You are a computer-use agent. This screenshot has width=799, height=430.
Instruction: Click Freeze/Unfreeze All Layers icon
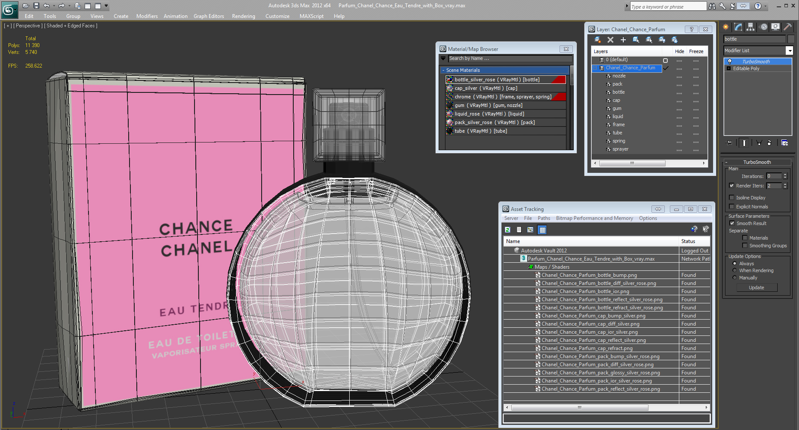click(675, 40)
